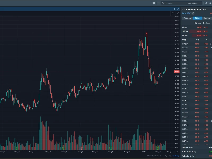Open the chat messages icon
Image resolution: width=212 pixels, height=159 pixels.
click(x=206, y=3)
